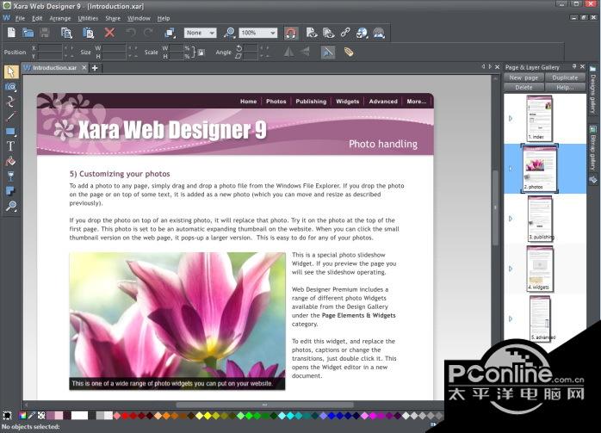Select the straight Line tool
The height and width of the screenshot is (433, 601).
coord(10,116)
